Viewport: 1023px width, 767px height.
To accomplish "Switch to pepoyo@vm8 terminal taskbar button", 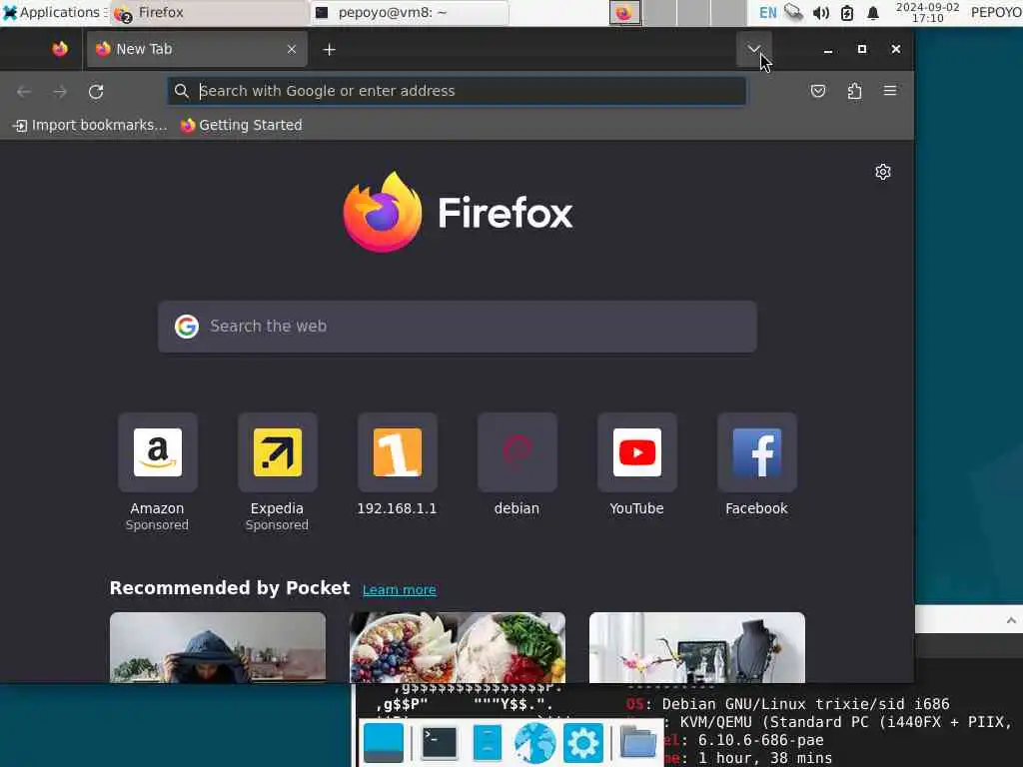I will coord(409,12).
